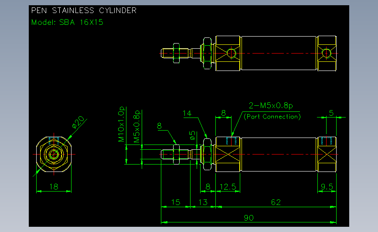Click the rear port circle in top view

pos(327,53)
